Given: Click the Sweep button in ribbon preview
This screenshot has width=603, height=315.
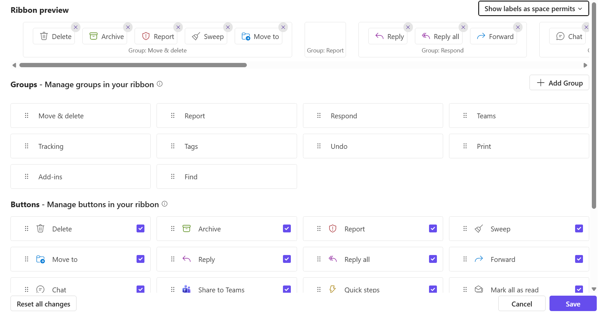Looking at the screenshot, I should point(206,36).
